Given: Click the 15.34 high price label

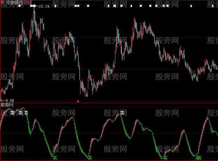Looking at the screenshot, I should (x=44, y=6).
